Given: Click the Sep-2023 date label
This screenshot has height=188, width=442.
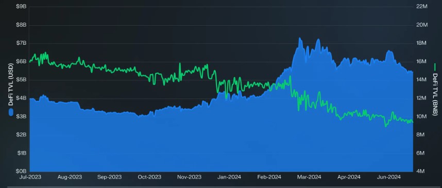Looking at the screenshot, I should [109, 177].
